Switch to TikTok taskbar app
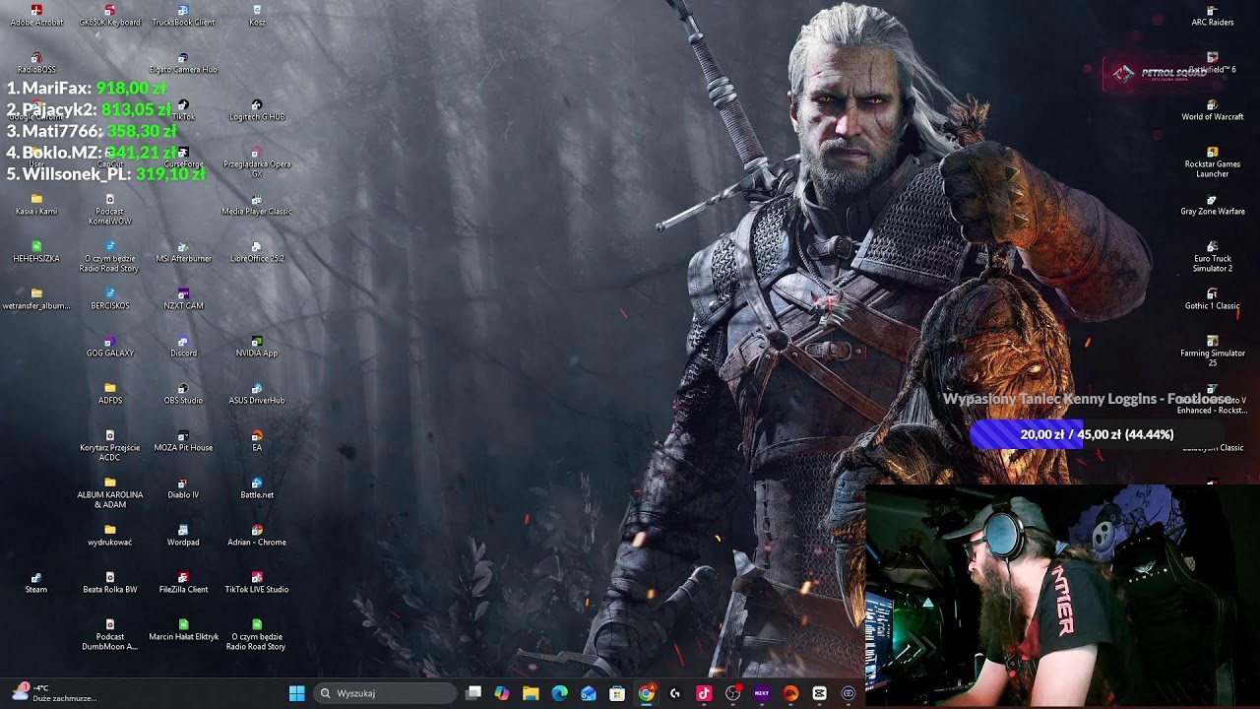 [x=704, y=693]
